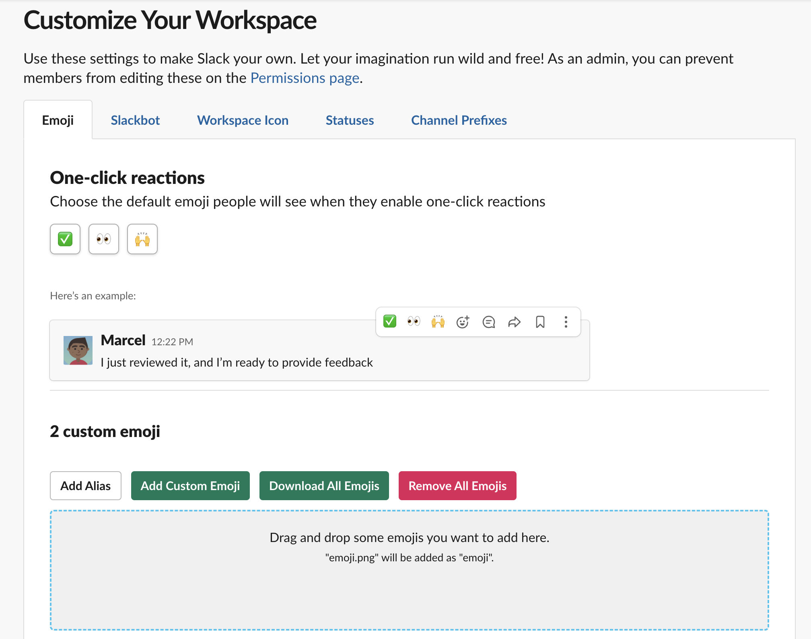This screenshot has height=639, width=811.
Task: Go to the Statuses tab
Action: (x=350, y=120)
